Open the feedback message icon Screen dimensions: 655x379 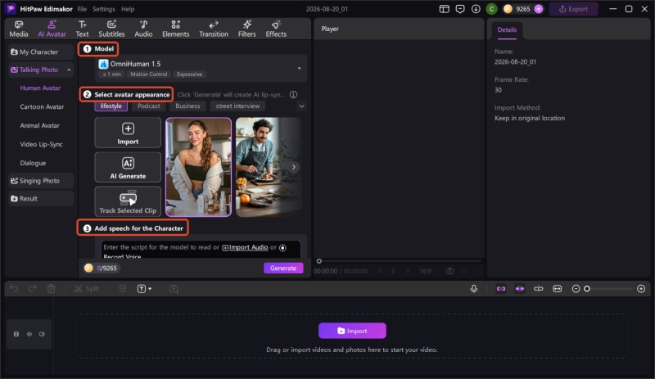point(460,9)
